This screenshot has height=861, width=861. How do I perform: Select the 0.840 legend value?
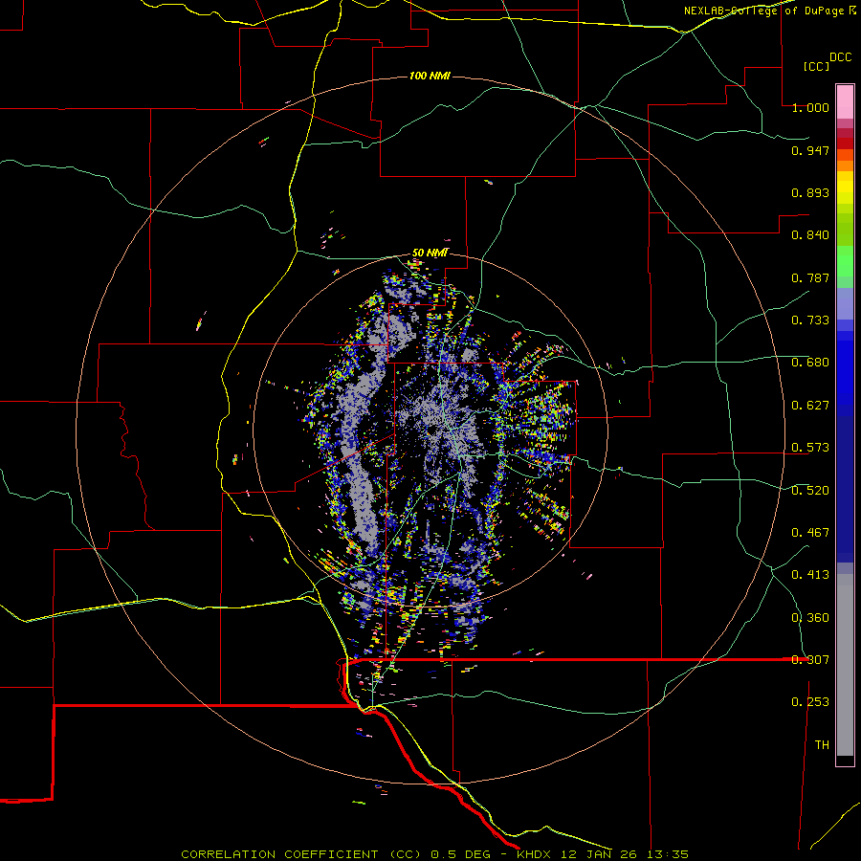click(810, 235)
